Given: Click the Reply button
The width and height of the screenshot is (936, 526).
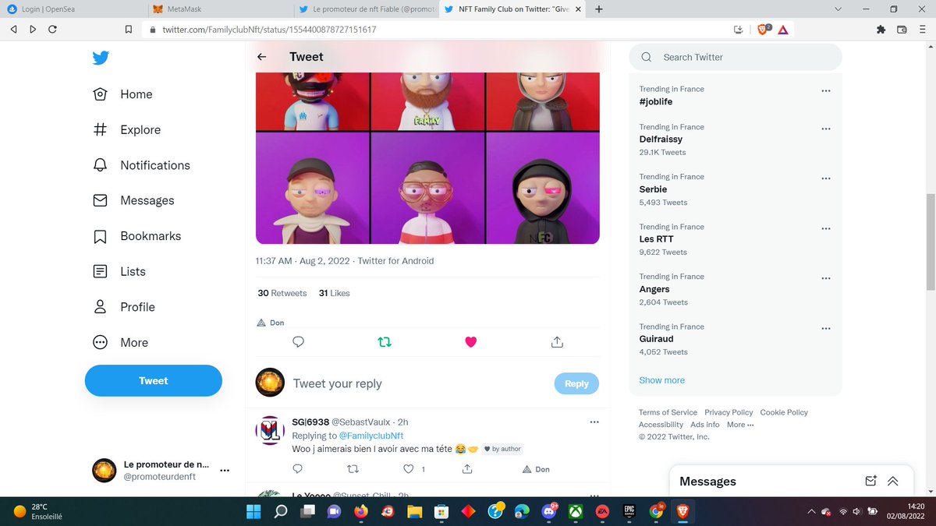Looking at the screenshot, I should tap(576, 383).
